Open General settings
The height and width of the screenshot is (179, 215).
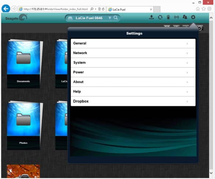tap(133, 43)
